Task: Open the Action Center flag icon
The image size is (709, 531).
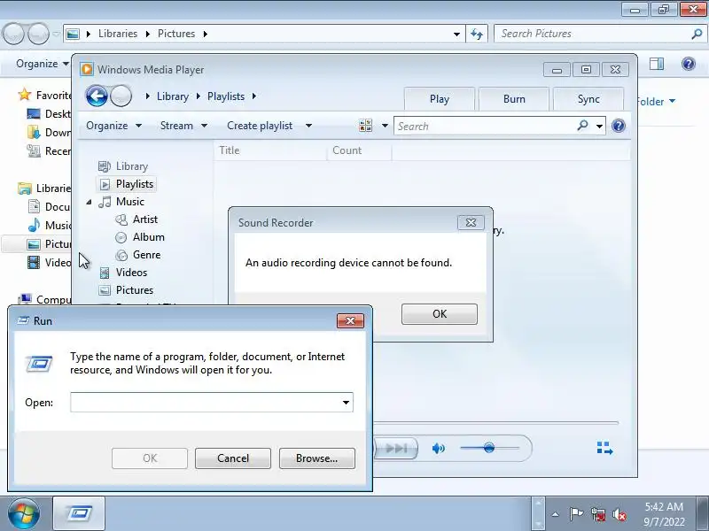Action: (x=575, y=514)
